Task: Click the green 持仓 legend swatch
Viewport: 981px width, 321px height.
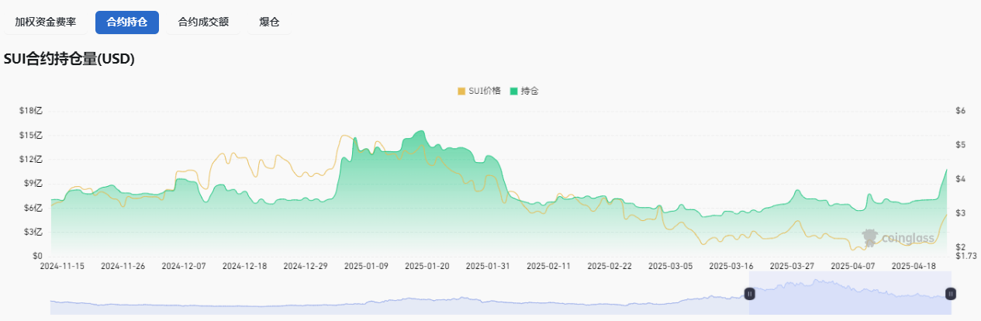Action: [513, 91]
